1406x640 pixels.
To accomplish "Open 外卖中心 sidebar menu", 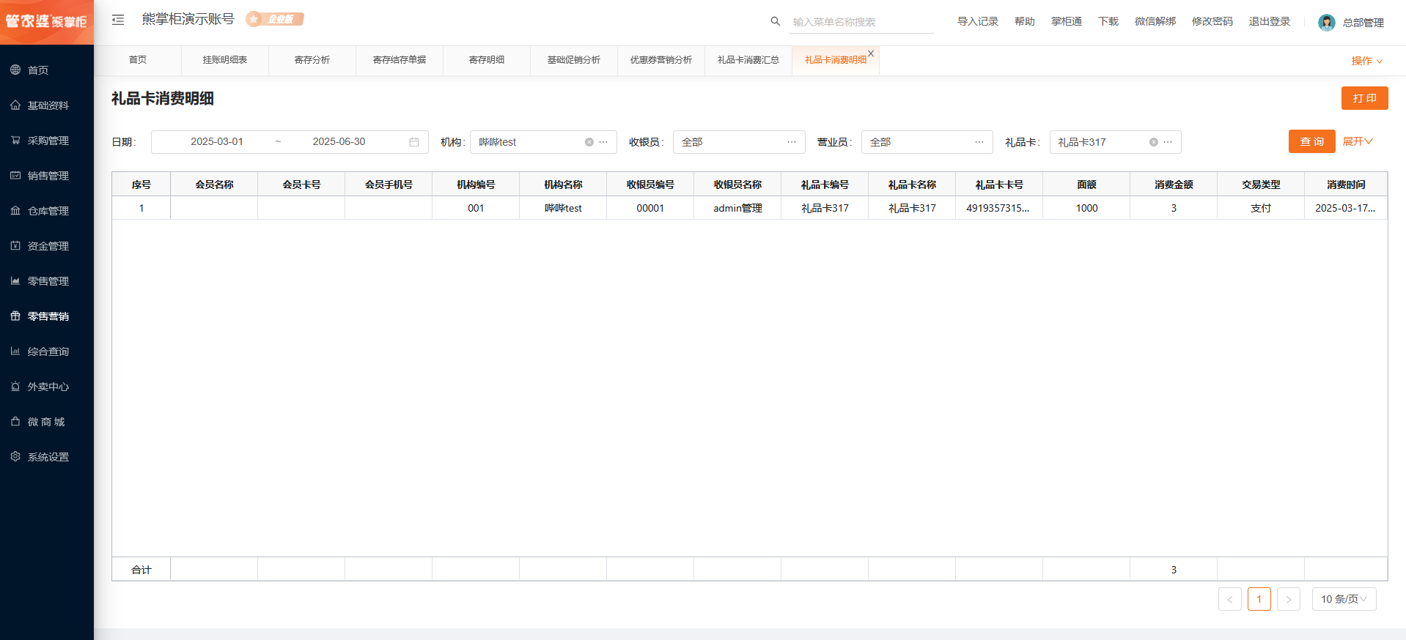I will tap(47, 387).
